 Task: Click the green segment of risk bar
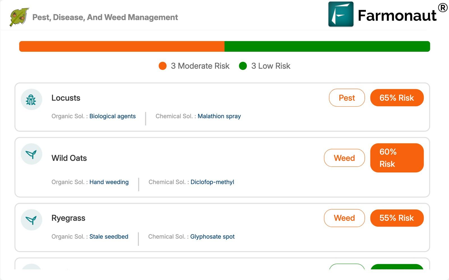point(327,46)
